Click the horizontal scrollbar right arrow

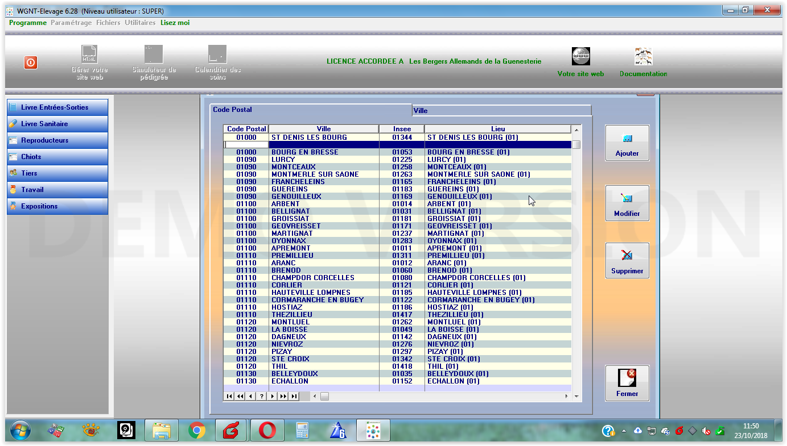566,397
